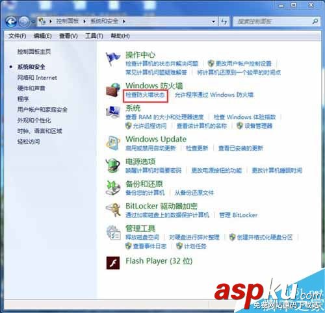325x313 pixels.
Task: Click 查看已安装的更新 link
Action: point(240,148)
